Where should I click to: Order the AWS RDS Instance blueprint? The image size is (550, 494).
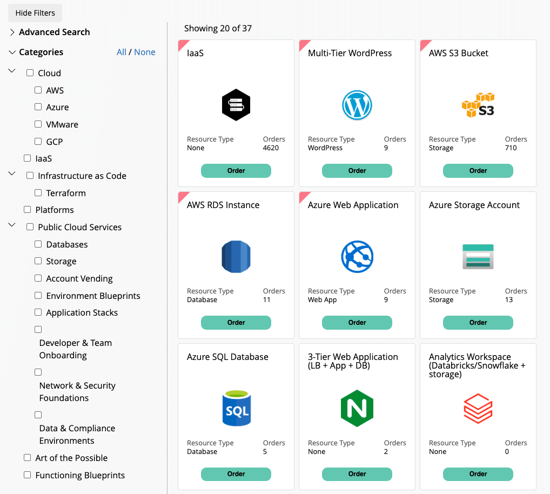point(236,323)
